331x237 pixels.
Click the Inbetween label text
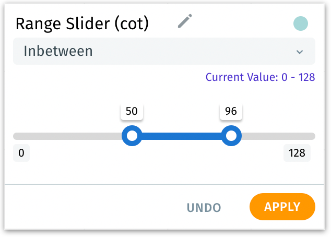[x=58, y=51]
